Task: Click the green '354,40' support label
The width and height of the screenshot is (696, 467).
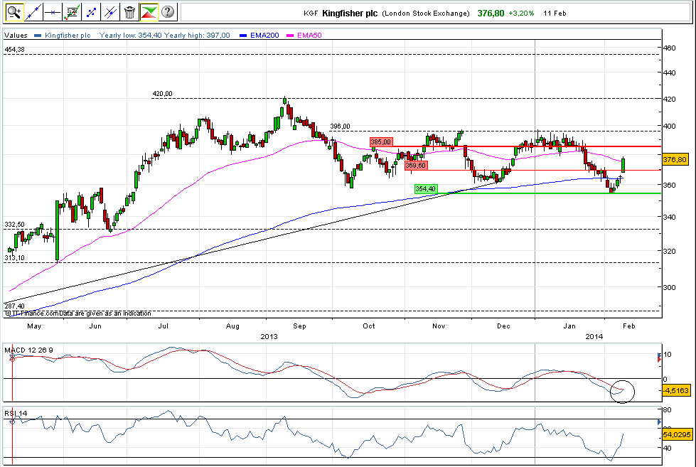Action: [426, 189]
